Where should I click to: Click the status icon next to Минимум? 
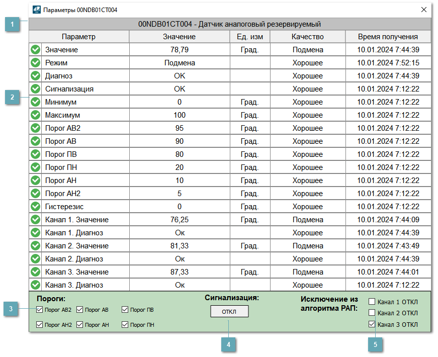click(35, 102)
